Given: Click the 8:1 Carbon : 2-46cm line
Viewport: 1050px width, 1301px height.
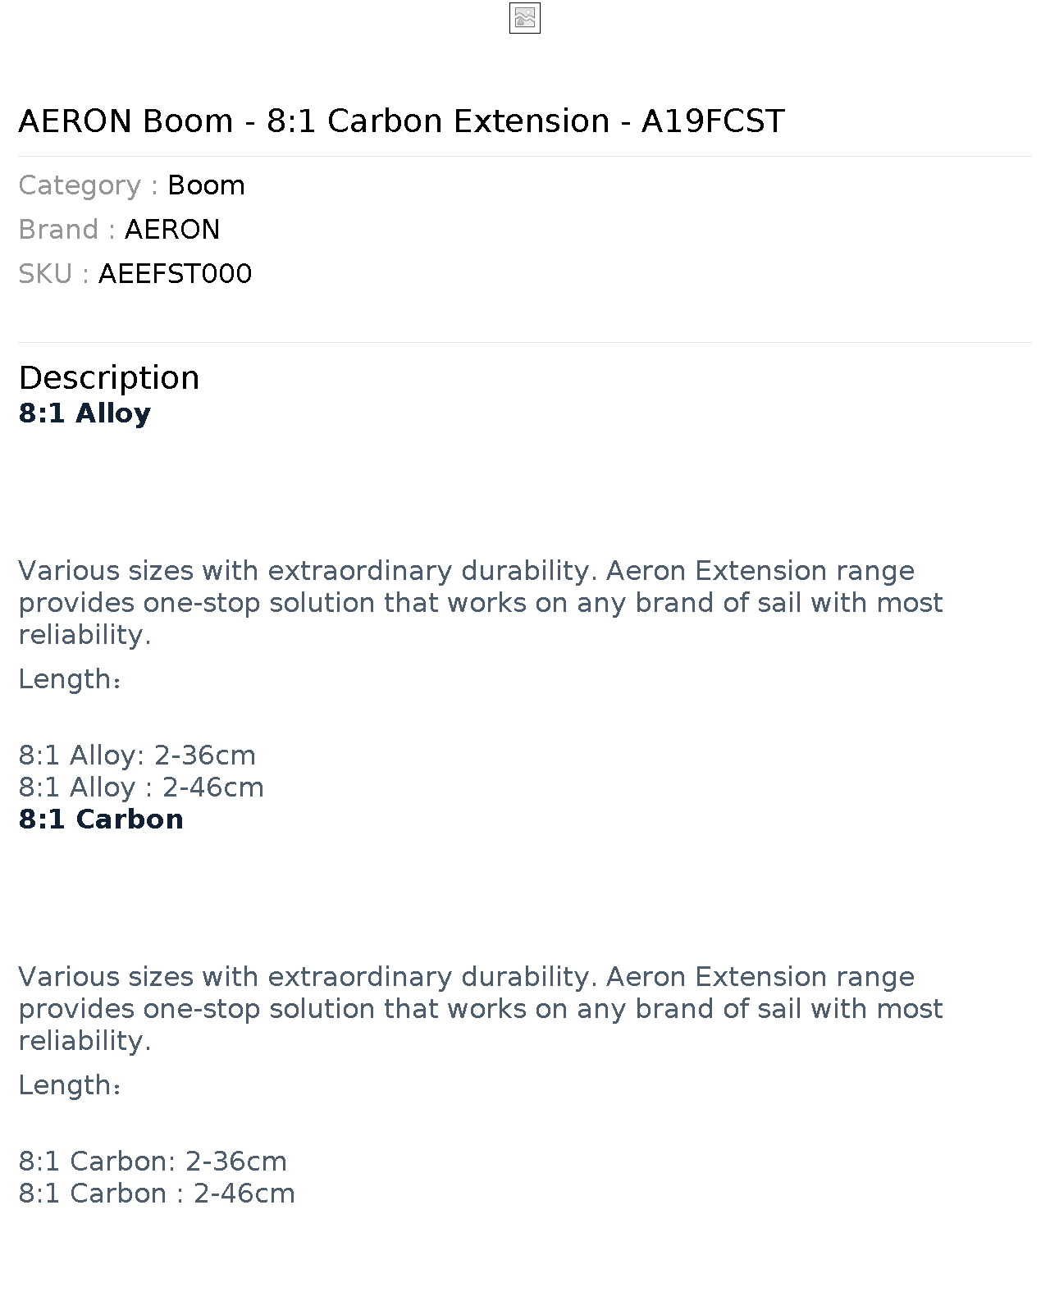Looking at the screenshot, I should point(157,1194).
